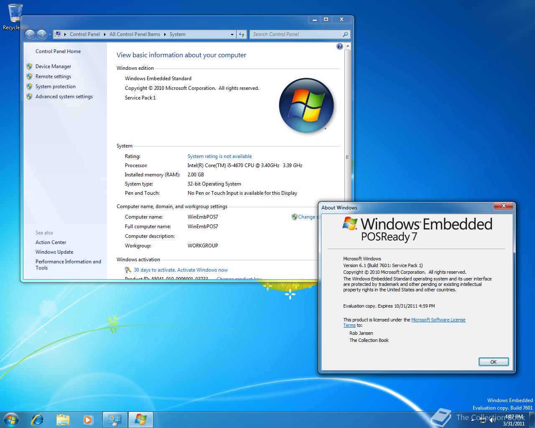Click the address bar refresh icon
The height and width of the screenshot is (428, 535).
(242, 34)
